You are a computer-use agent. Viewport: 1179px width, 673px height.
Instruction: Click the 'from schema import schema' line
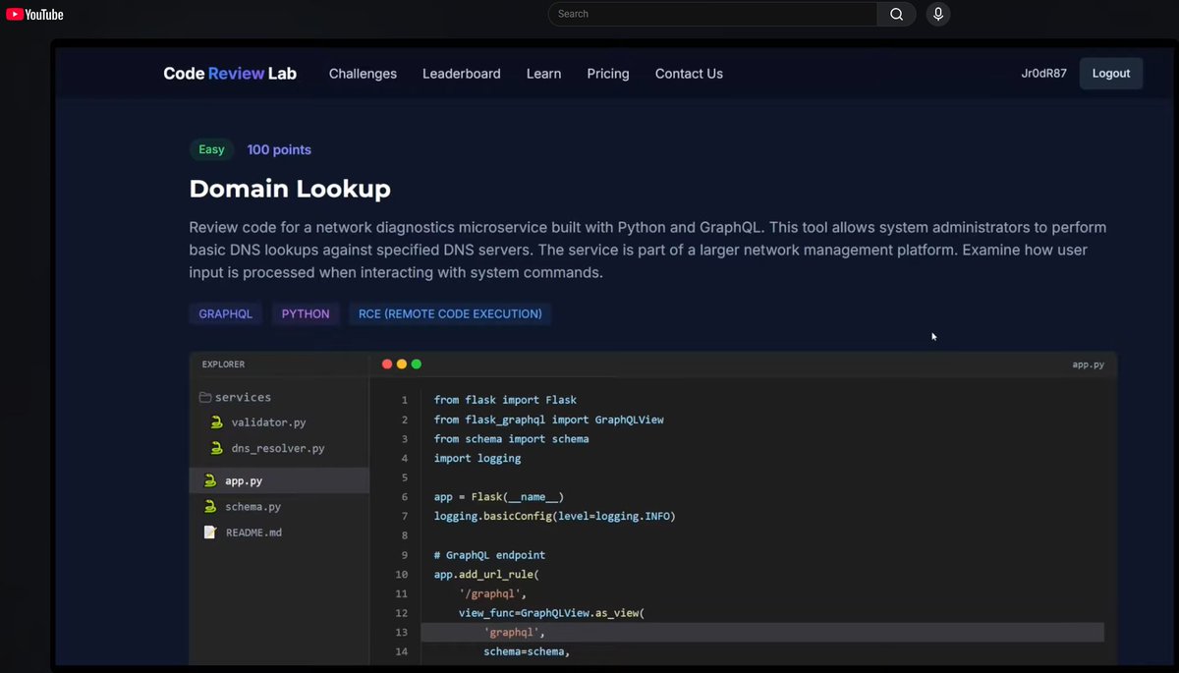[511, 439]
